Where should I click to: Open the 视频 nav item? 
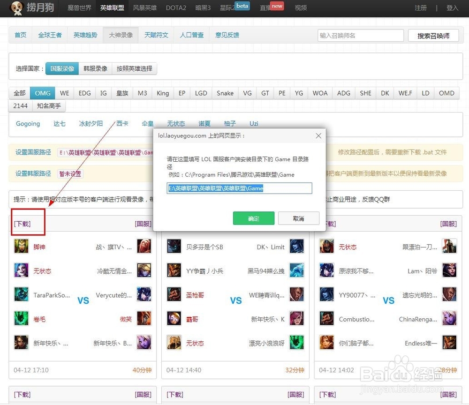(301, 8)
